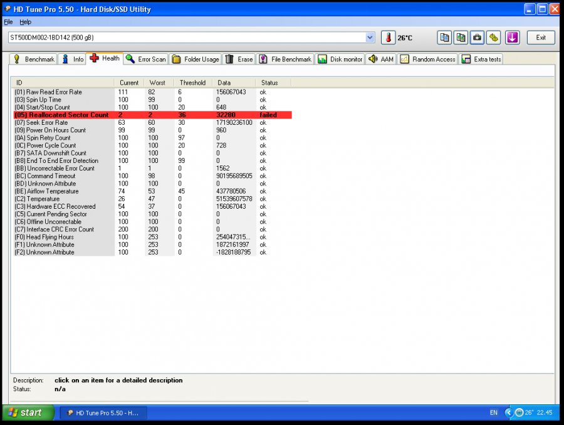Switch to the Benchmark tab
This screenshot has height=425, width=564.
pos(33,59)
